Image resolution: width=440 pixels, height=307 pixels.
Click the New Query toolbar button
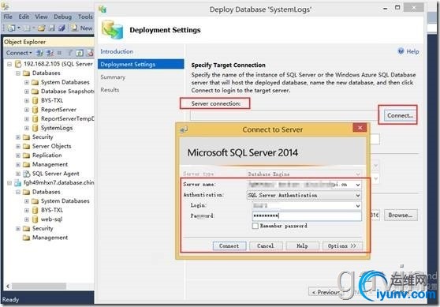tap(82, 28)
